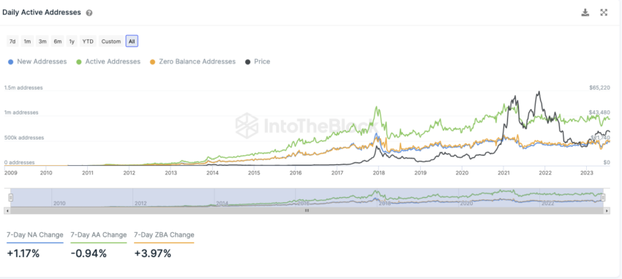The width and height of the screenshot is (622, 279).
Task: Toggle the Price series legend
Action: 258,62
